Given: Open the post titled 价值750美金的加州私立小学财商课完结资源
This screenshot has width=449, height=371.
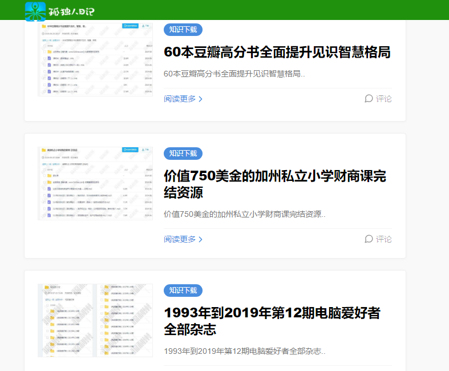Looking at the screenshot, I should (275, 184).
